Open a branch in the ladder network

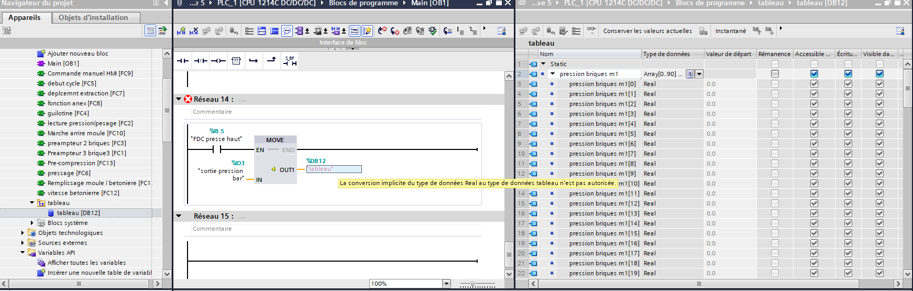click(254, 61)
